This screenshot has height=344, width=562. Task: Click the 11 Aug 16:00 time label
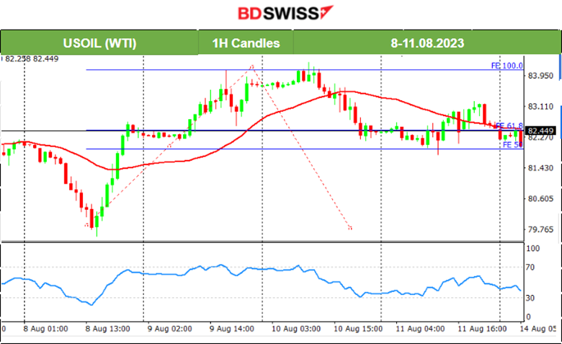coord(482,329)
